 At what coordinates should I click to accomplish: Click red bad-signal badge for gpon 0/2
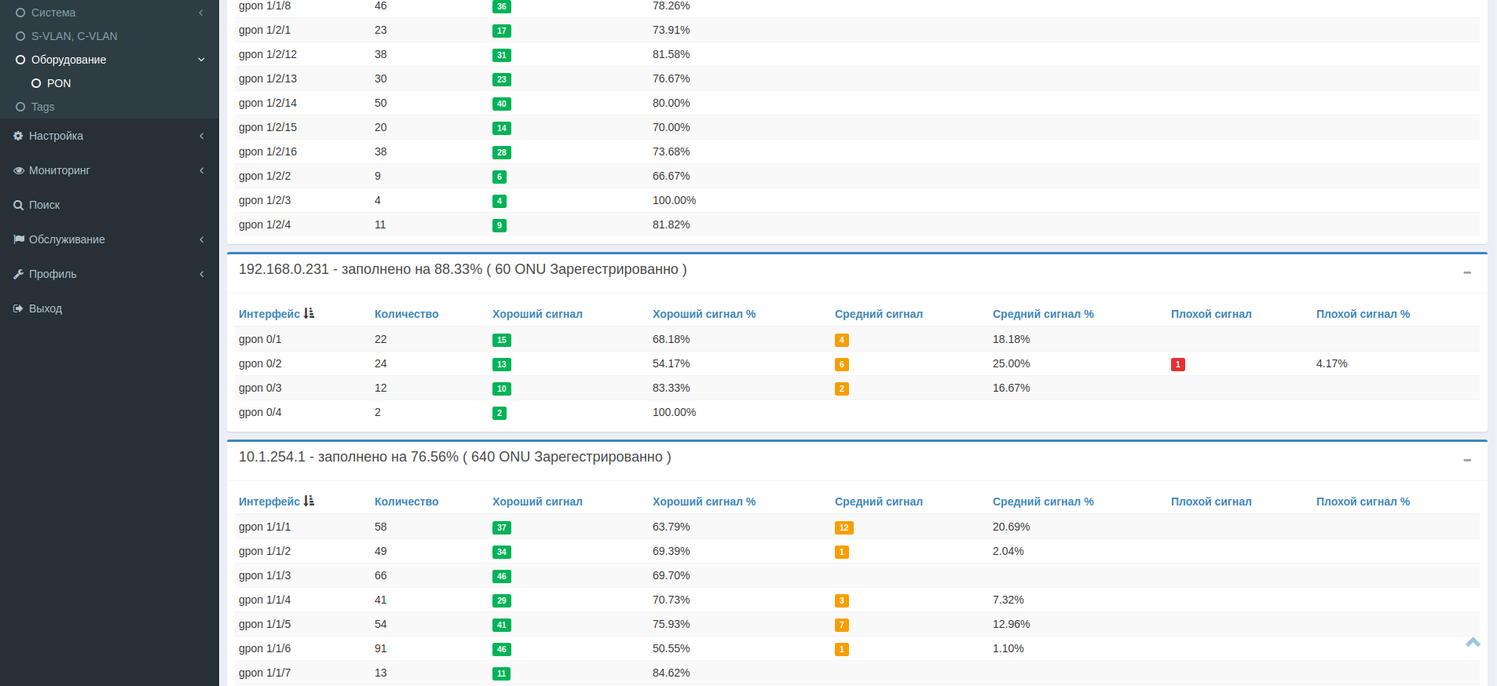coord(1177,364)
